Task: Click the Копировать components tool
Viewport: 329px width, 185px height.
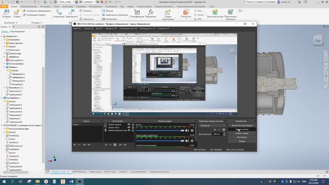Action: click(109, 19)
